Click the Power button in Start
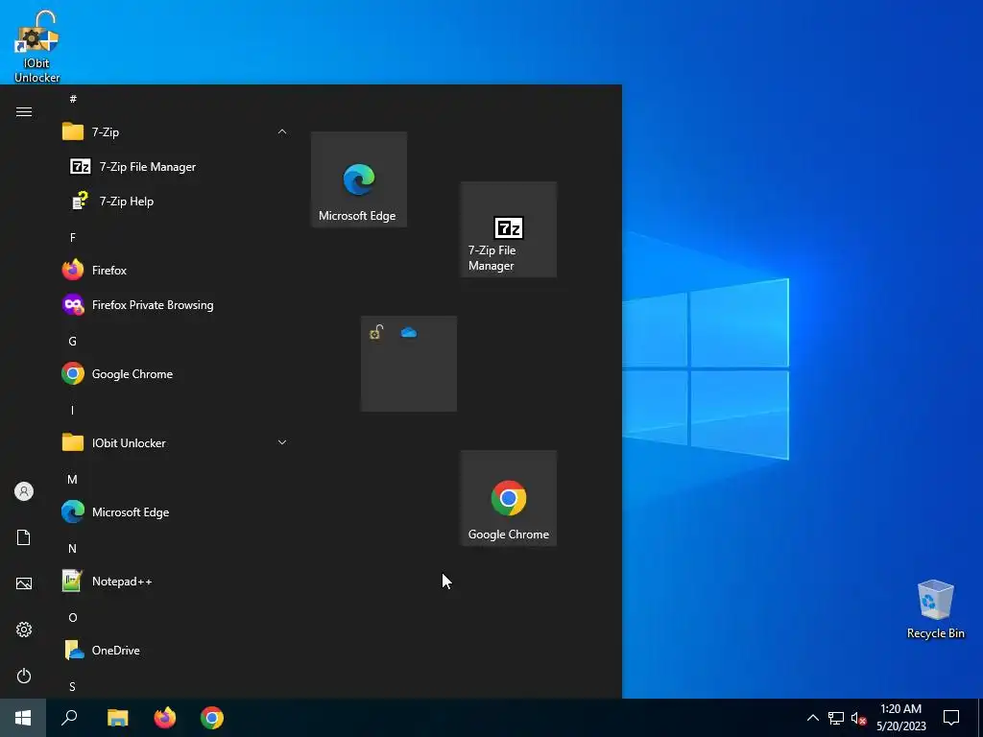The height and width of the screenshot is (737, 983). point(24,676)
